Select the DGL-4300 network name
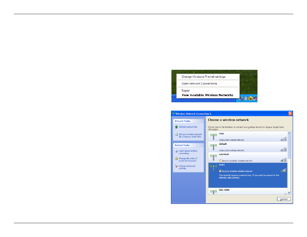The width and height of the screenshot is (307, 237). pyautogui.click(x=224, y=190)
